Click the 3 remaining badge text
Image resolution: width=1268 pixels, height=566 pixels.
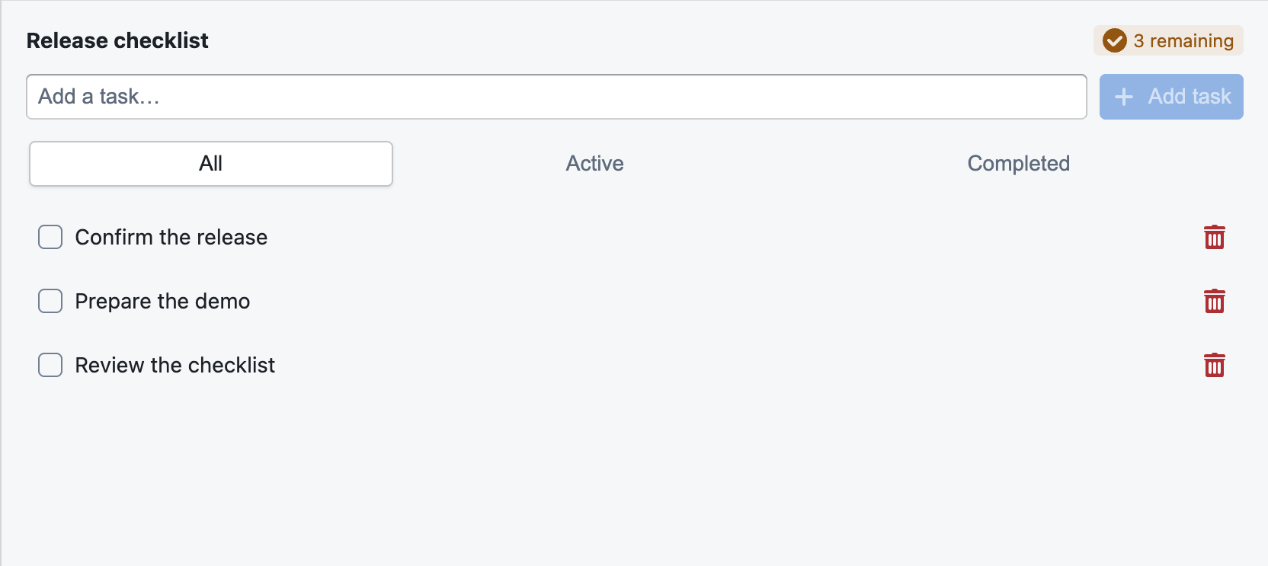coord(1183,40)
